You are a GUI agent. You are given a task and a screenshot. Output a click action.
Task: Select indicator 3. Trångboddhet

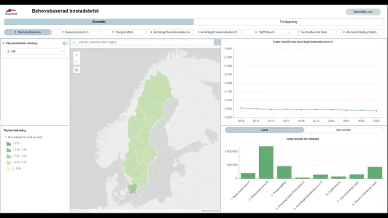pyautogui.click(x=122, y=32)
